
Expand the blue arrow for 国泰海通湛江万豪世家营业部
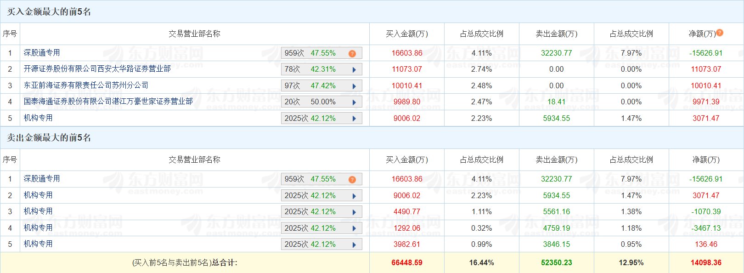tap(354, 102)
